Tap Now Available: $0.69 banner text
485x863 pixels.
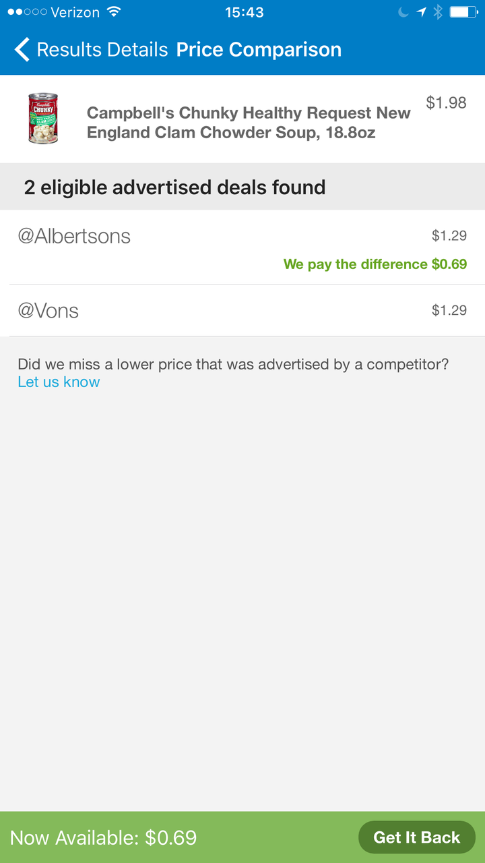tap(103, 837)
